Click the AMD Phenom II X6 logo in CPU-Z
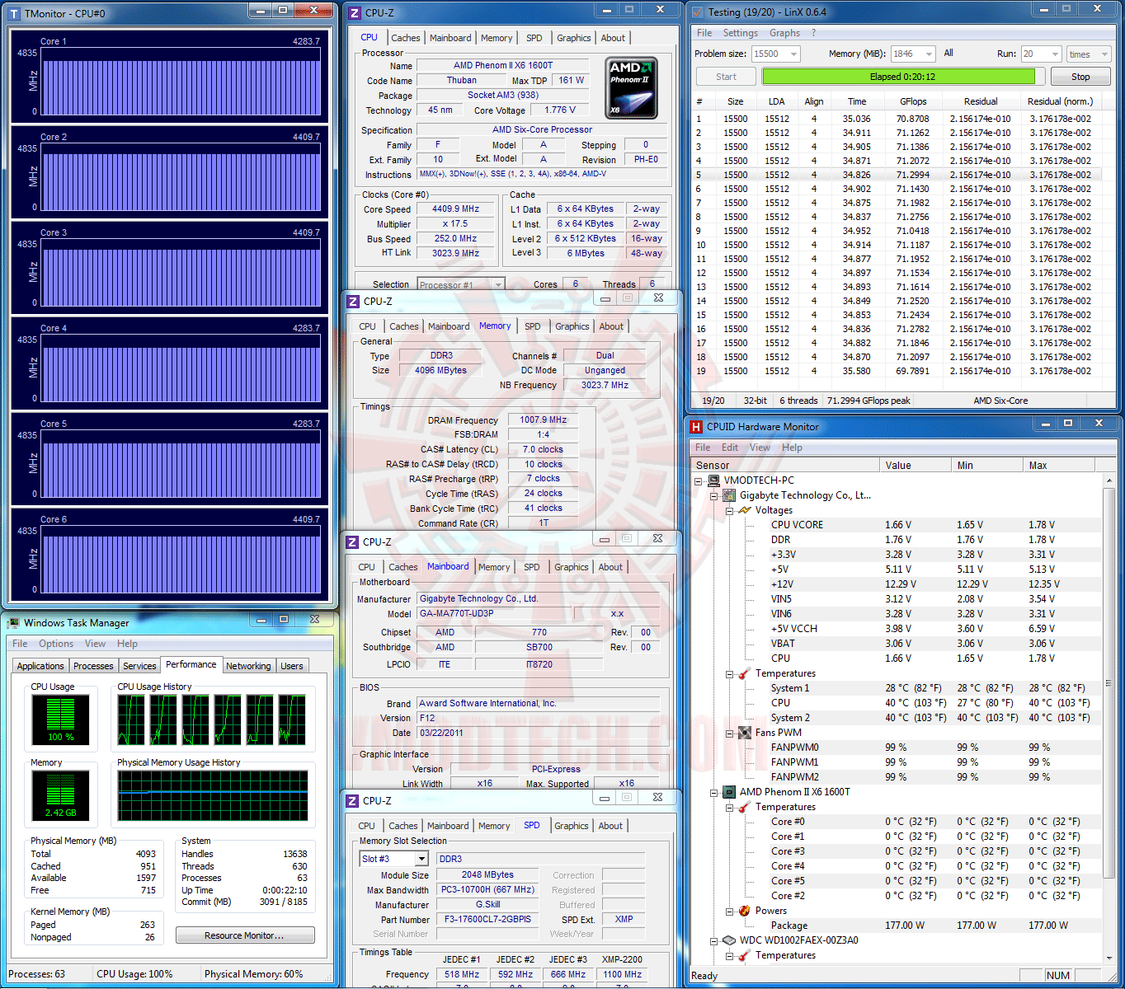Viewport: 1125px width, 989px height. (631, 88)
